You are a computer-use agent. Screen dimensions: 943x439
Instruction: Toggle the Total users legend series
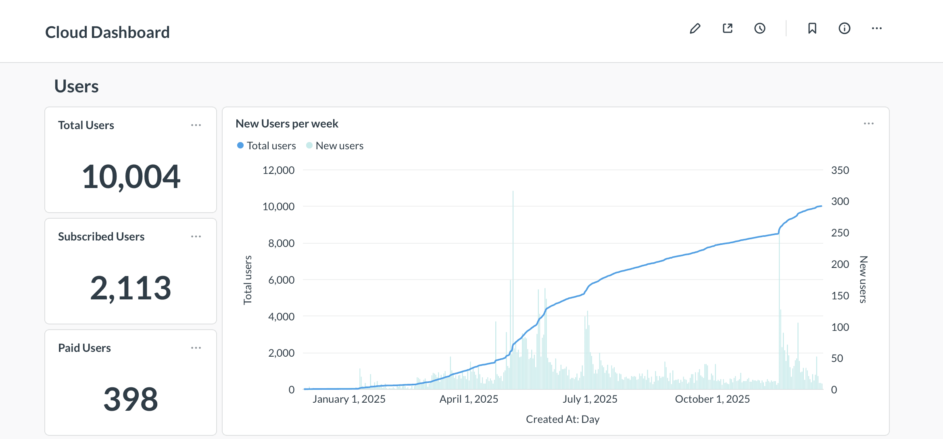(x=271, y=146)
